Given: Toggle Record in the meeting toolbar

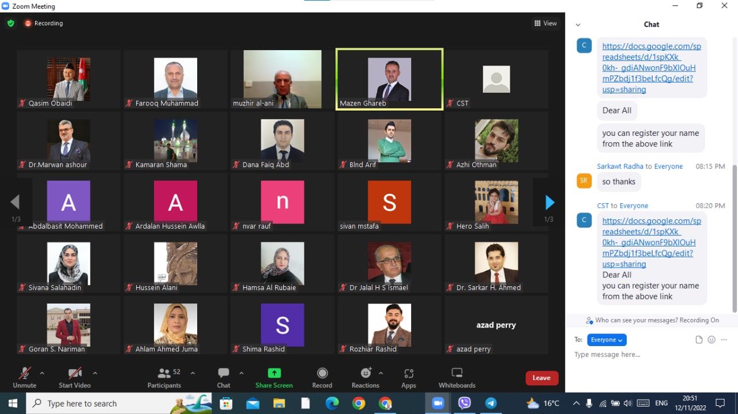Looking at the screenshot, I should pyautogui.click(x=322, y=378).
